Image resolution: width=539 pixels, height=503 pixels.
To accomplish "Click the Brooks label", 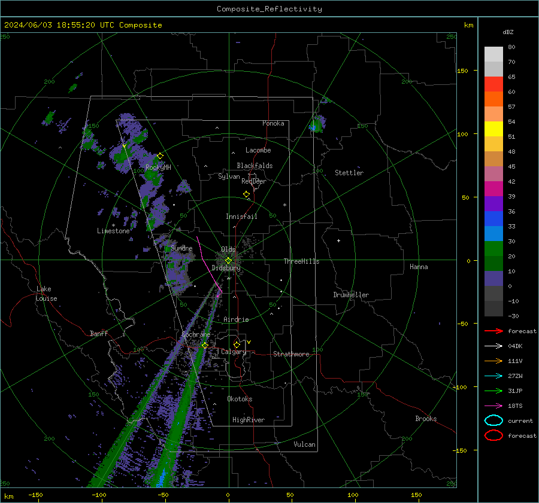I will 426,419.
